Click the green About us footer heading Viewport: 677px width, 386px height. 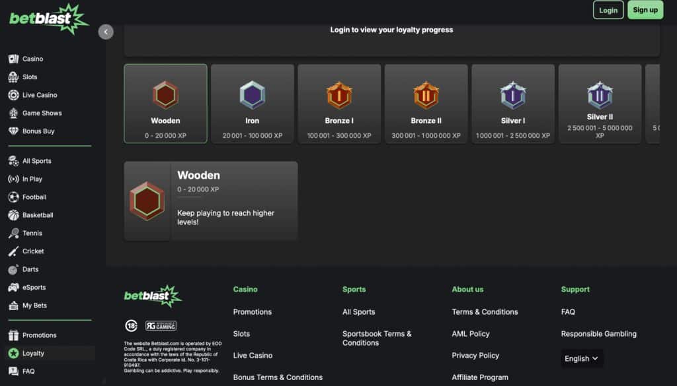[467, 290]
